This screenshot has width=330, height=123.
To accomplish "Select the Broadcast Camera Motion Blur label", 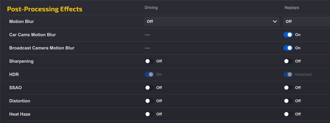I will [x=42, y=48].
